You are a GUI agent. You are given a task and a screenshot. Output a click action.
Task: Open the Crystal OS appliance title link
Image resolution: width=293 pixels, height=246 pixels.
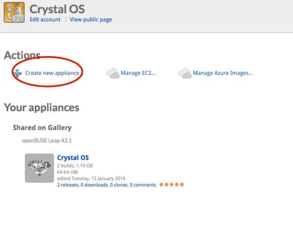73,158
